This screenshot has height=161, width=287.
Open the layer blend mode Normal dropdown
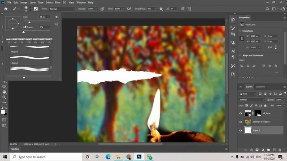click(252, 100)
